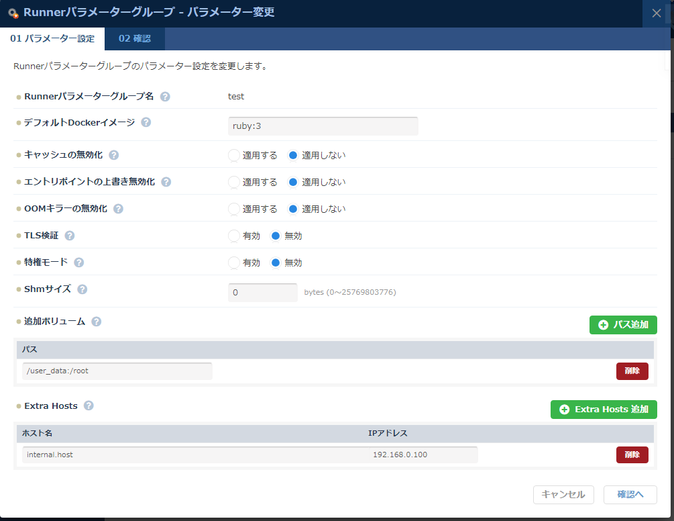
Task: Select 適用する for キャッシュの無効化
Action: (233, 155)
